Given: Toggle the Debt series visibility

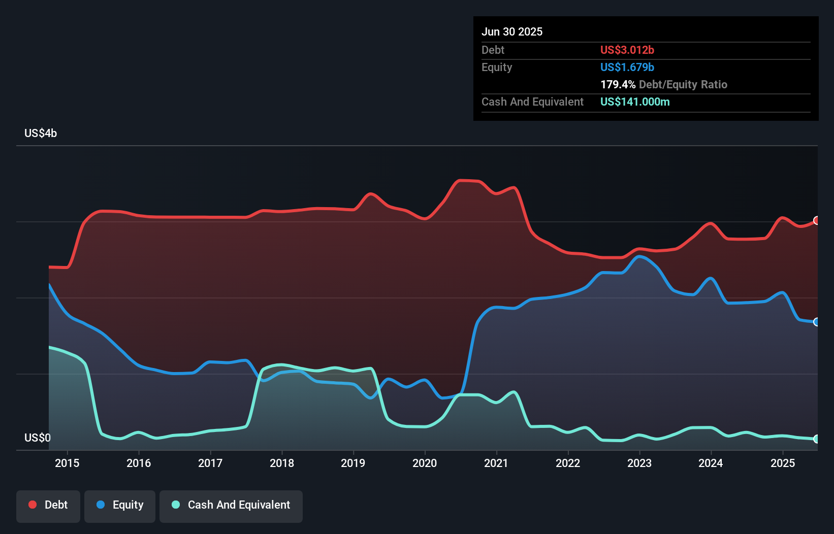Looking at the screenshot, I should (48, 505).
